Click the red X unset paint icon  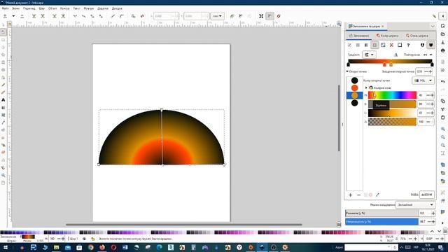pyautogui.click(x=391, y=45)
